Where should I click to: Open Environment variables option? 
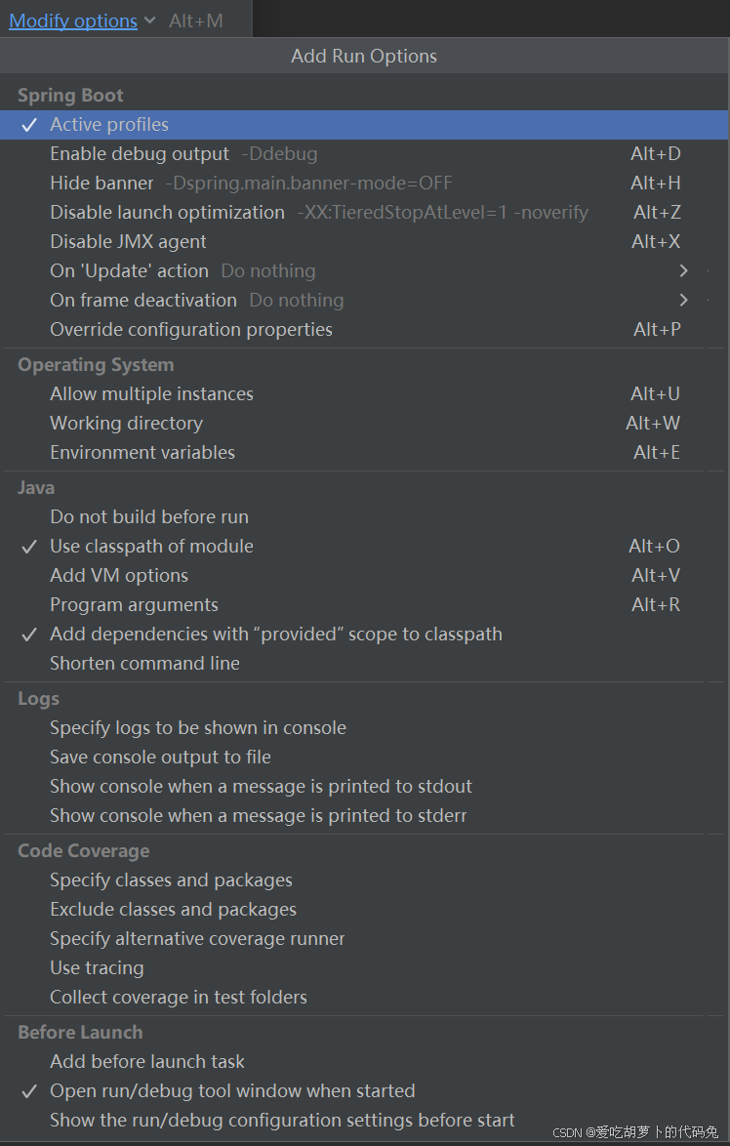142,452
